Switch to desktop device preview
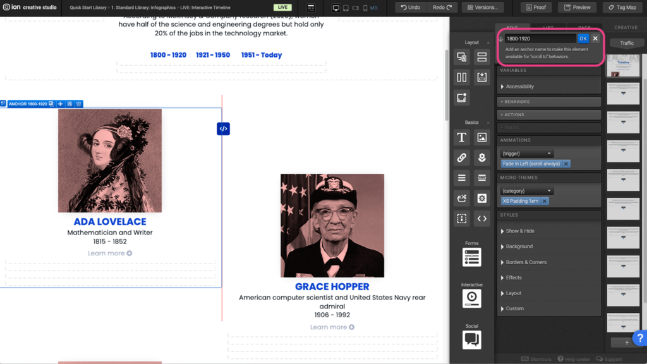Viewport: 647px width, 364px height. (336, 8)
